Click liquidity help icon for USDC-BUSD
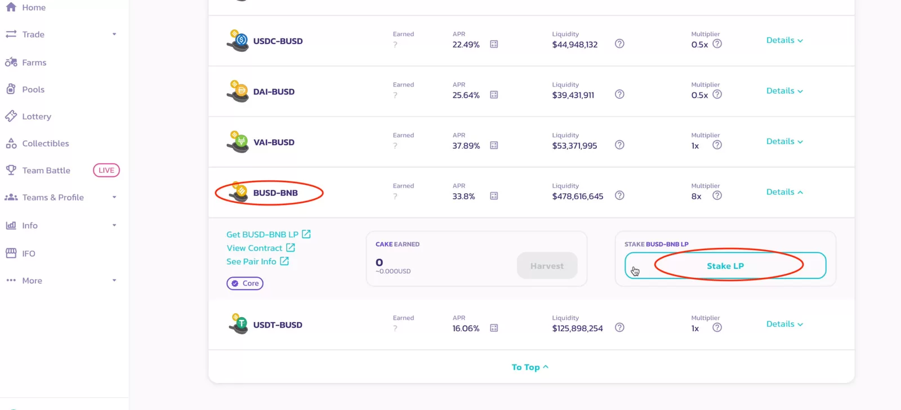This screenshot has width=901, height=410. click(619, 43)
